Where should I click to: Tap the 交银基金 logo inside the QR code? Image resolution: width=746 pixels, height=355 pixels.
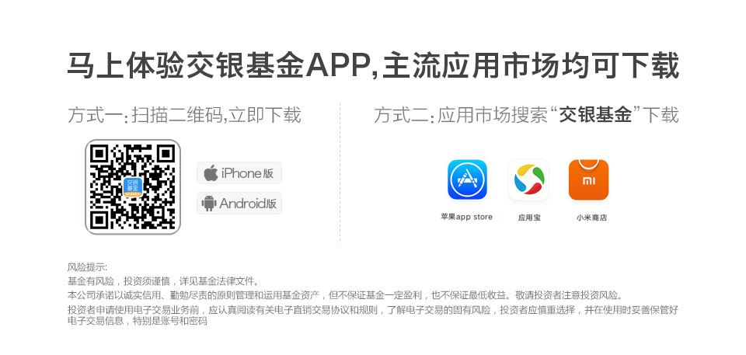pyautogui.click(x=133, y=187)
